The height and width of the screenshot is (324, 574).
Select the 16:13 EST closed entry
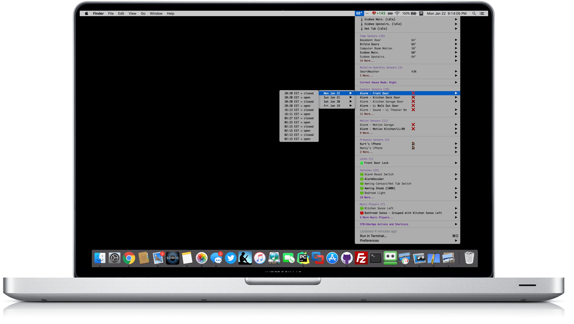point(298,110)
